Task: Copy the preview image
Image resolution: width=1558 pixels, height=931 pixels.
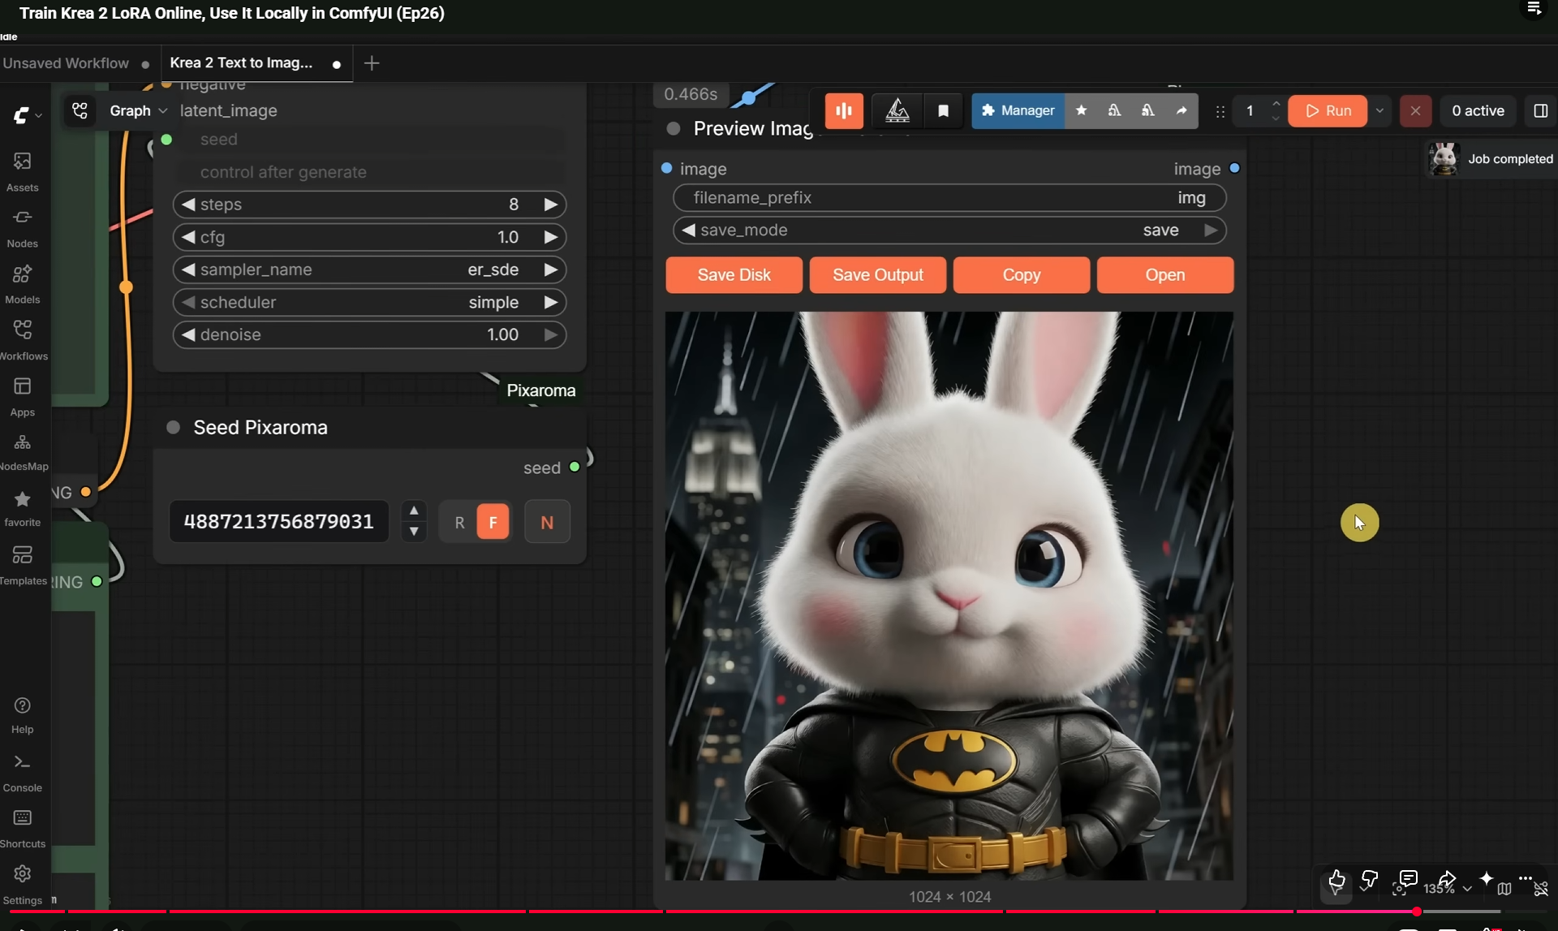Action: click(1022, 275)
